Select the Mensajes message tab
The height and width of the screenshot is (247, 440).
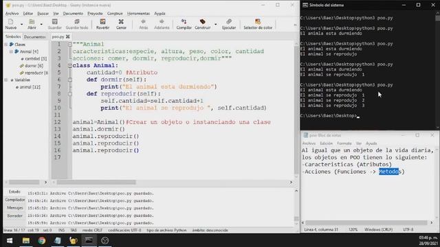pos(15,208)
